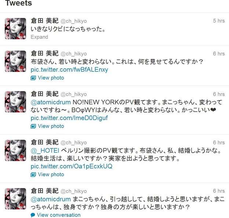Click the @ch_hikyo handle on the second tweet
Viewport: 229px width, 218px height.
(74, 54)
